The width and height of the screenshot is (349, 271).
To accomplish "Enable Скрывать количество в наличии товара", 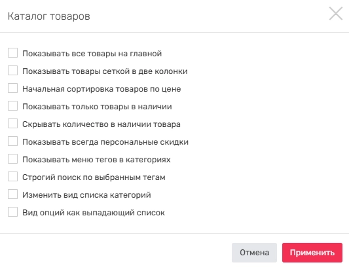I will click(12, 124).
